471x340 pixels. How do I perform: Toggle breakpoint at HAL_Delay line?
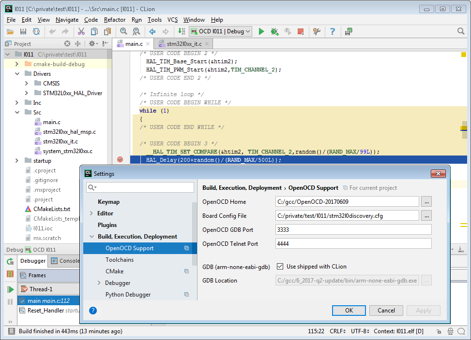(120, 159)
